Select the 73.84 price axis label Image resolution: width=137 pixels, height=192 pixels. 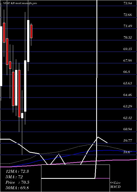coord(128,3)
